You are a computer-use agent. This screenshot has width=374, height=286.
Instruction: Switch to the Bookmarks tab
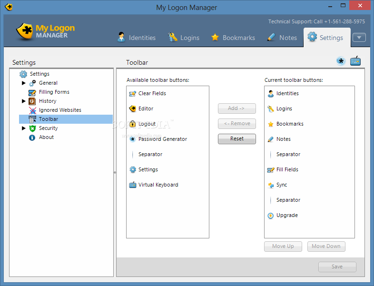pyautogui.click(x=233, y=38)
